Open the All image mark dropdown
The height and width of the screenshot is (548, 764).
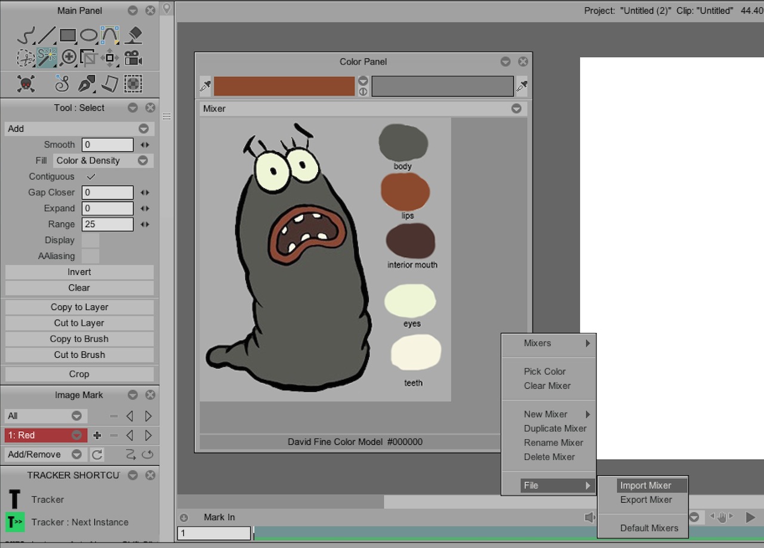click(x=45, y=416)
